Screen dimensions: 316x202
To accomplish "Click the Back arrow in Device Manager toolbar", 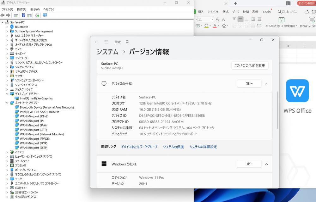I will (x=3, y=15).
